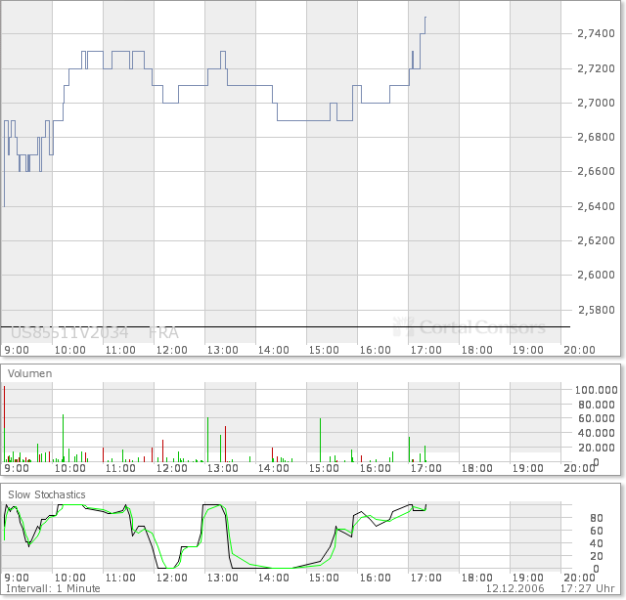Select the 40.000 volume axis label
This screenshot has height=600, width=626.
pyautogui.click(x=597, y=433)
